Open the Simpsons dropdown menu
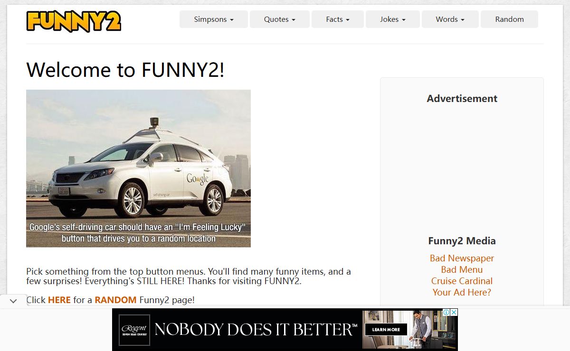 214,19
